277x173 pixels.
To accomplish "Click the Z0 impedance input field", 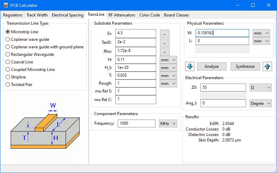I will point(223,88).
